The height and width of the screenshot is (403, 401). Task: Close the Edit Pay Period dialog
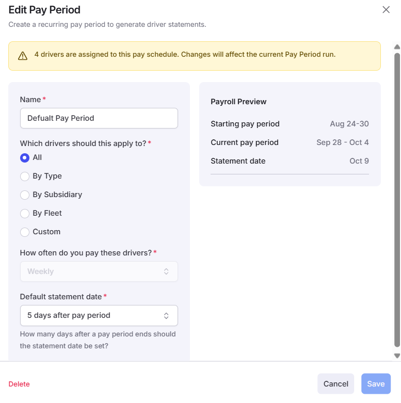click(386, 10)
